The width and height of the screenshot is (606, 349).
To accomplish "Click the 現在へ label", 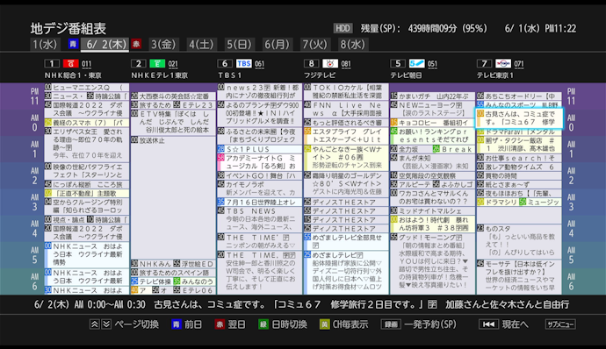I will [515, 324].
